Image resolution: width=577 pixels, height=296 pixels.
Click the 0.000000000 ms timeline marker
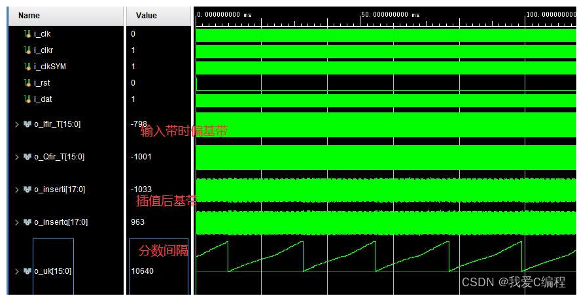(x=224, y=15)
